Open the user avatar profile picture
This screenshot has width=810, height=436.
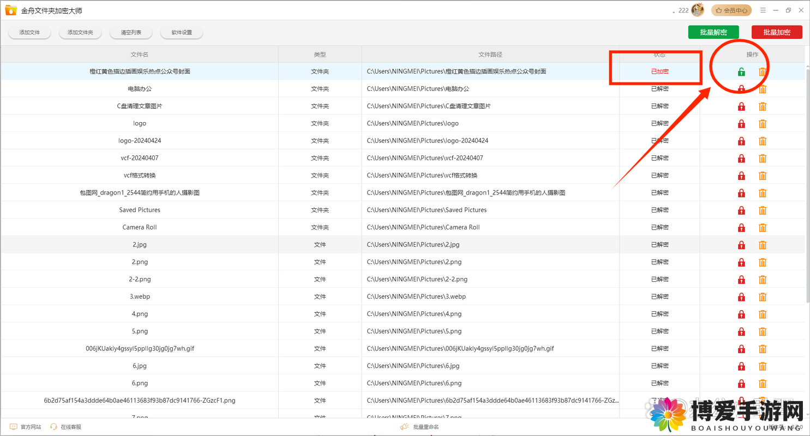(x=698, y=10)
